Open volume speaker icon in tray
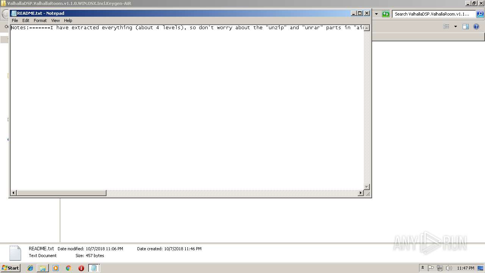Image resolution: width=485 pixels, height=273 pixels. (x=449, y=268)
